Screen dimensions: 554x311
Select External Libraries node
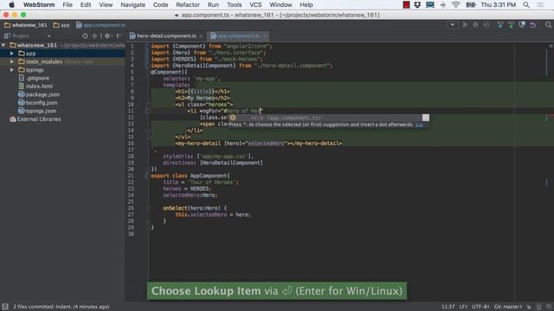pos(35,119)
